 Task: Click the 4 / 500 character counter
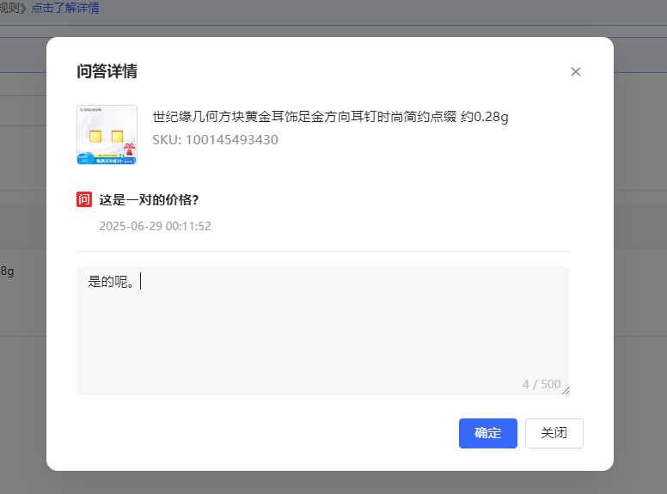(541, 384)
